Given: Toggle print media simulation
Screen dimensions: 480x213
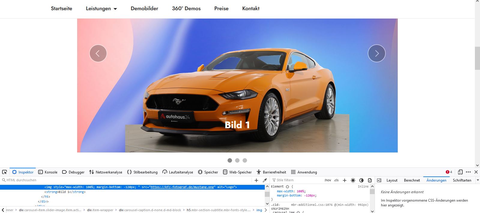Looking at the screenshot, I should coord(370,180).
